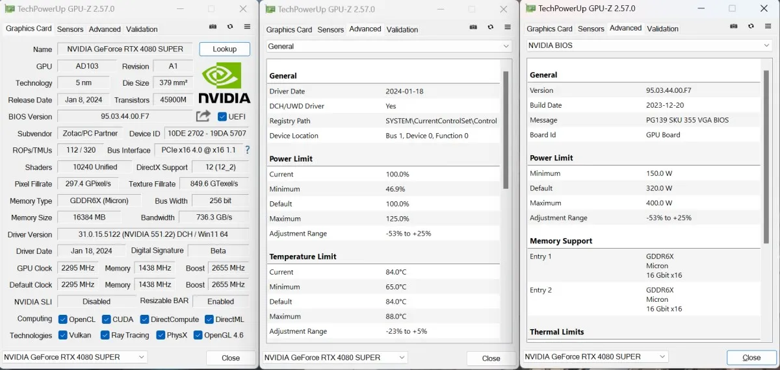Toggle the OpenCL checkbox
This screenshot has width=780, height=370.
63,319
